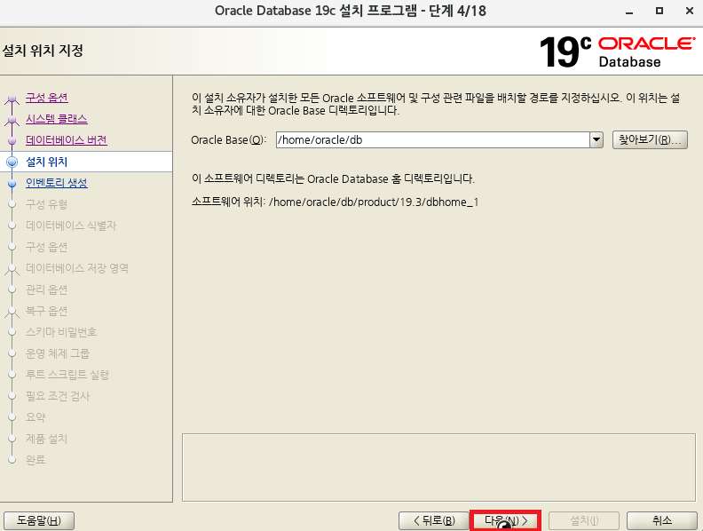
Task: Click the disabled 설치(I) button
Action: pos(584,520)
